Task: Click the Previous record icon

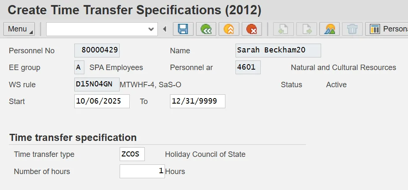Action: click(x=284, y=29)
